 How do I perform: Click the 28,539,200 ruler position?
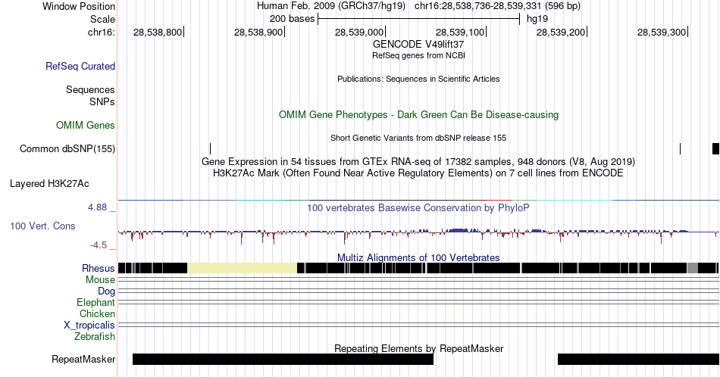tap(561, 32)
